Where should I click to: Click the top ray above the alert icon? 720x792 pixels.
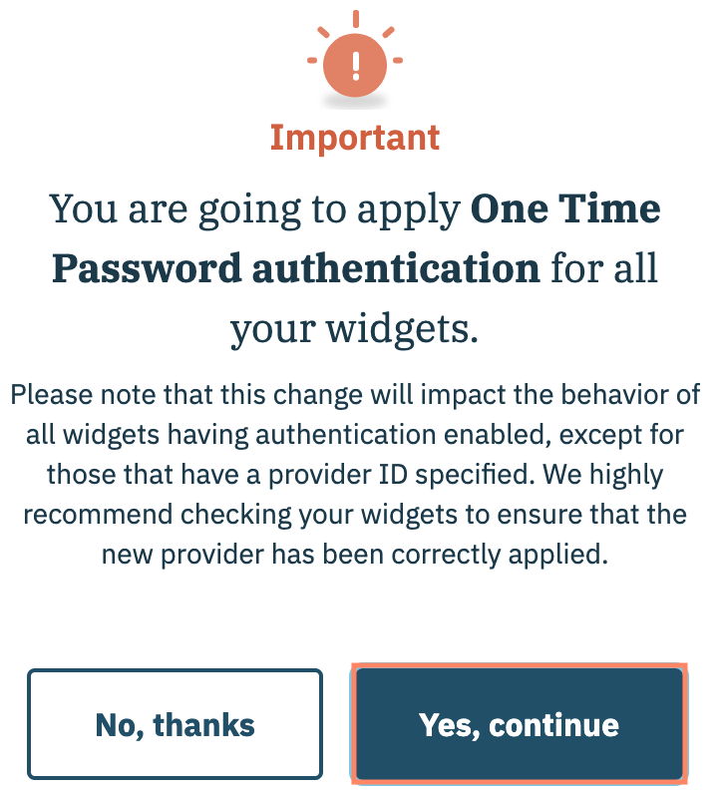[355, 18]
